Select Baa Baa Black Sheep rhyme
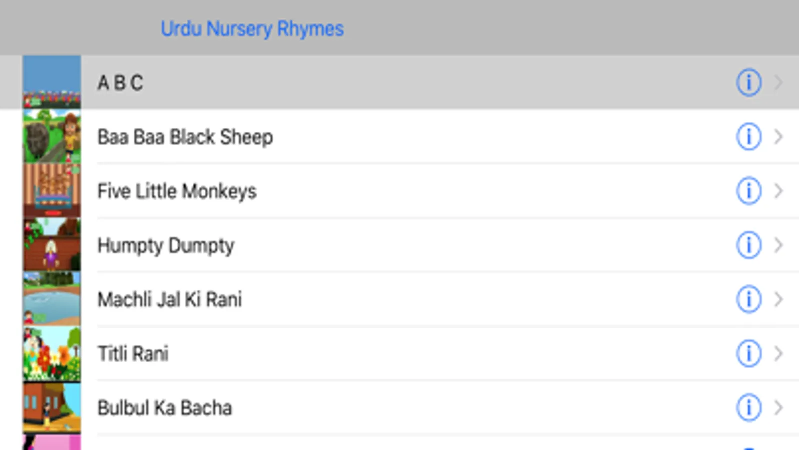This screenshot has height=450, width=799. [185, 136]
